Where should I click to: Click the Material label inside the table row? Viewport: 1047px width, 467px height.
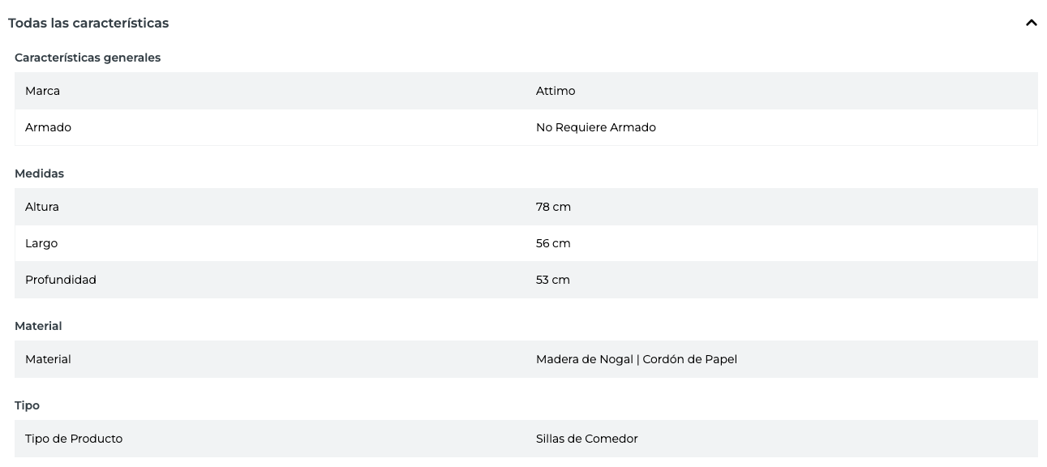[x=48, y=359]
